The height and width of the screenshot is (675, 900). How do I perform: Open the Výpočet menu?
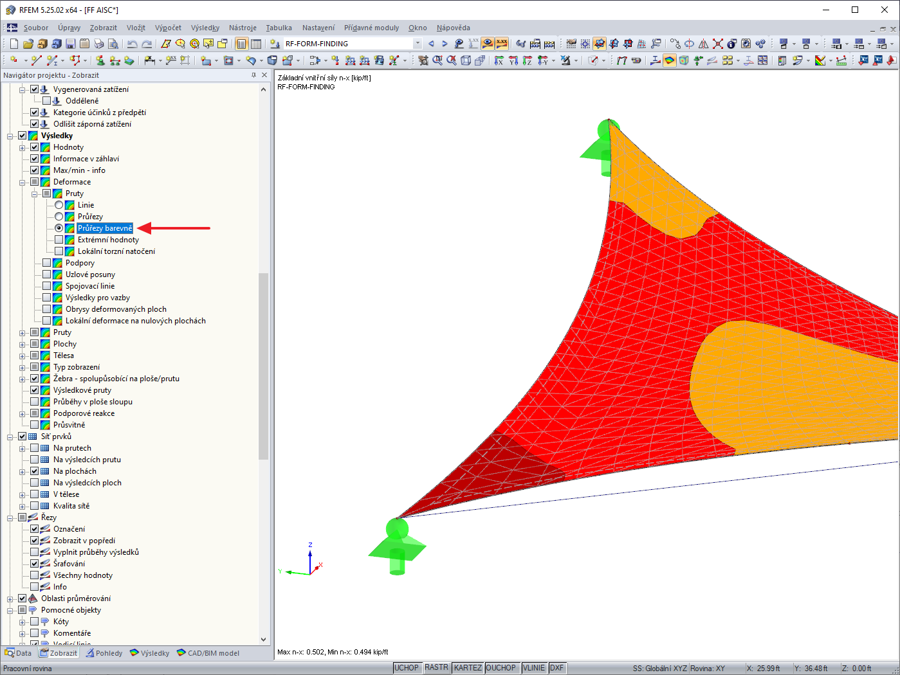[x=168, y=28]
